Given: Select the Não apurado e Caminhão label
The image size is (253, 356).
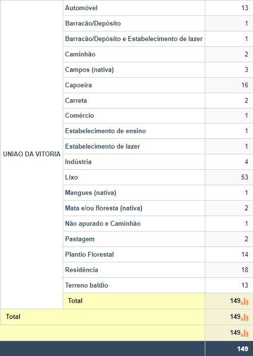Looking at the screenshot, I should (103, 224).
